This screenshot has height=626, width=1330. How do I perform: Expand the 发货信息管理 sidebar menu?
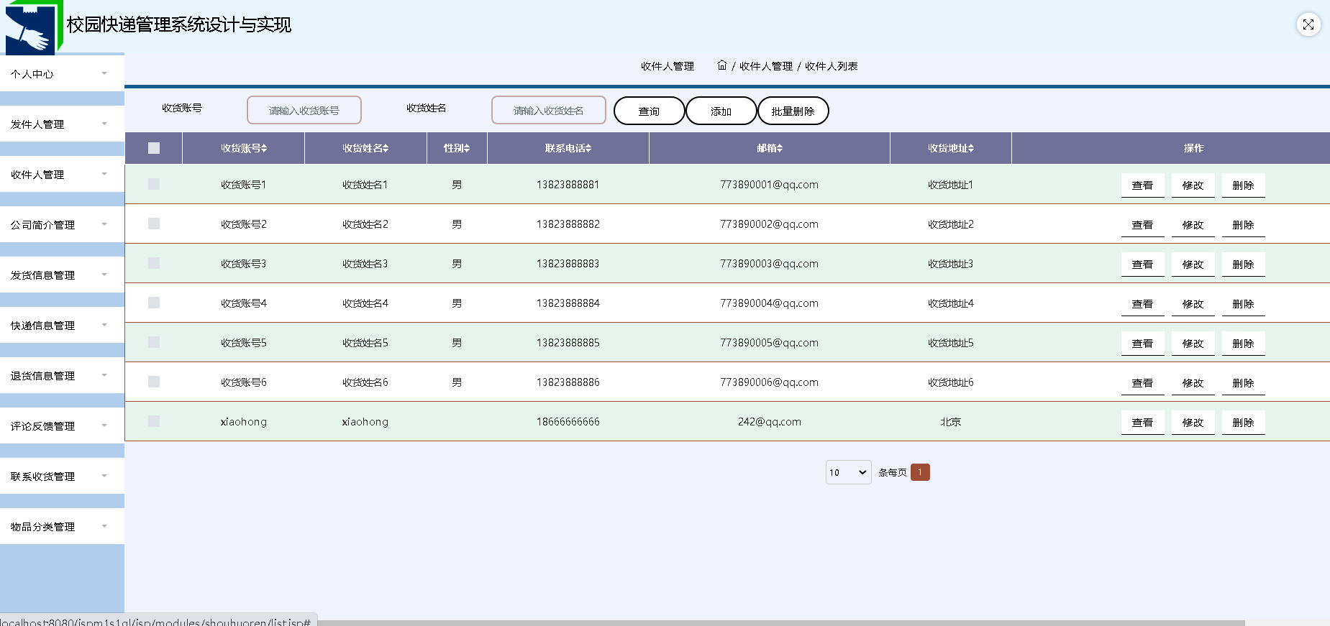62,275
